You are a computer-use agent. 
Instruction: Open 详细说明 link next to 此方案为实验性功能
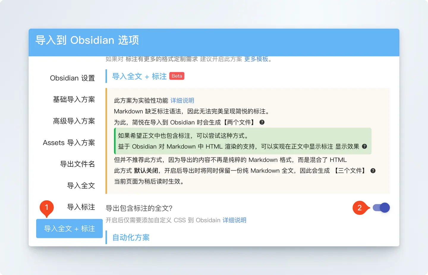pyautogui.click(x=182, y=100)
